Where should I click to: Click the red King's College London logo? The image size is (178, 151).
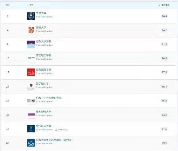tap(31, 72)
